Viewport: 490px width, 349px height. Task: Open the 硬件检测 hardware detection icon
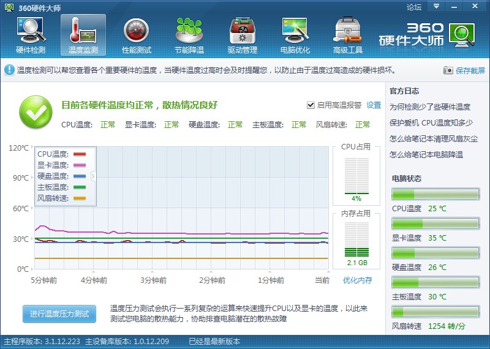click(x=31, y=35)
